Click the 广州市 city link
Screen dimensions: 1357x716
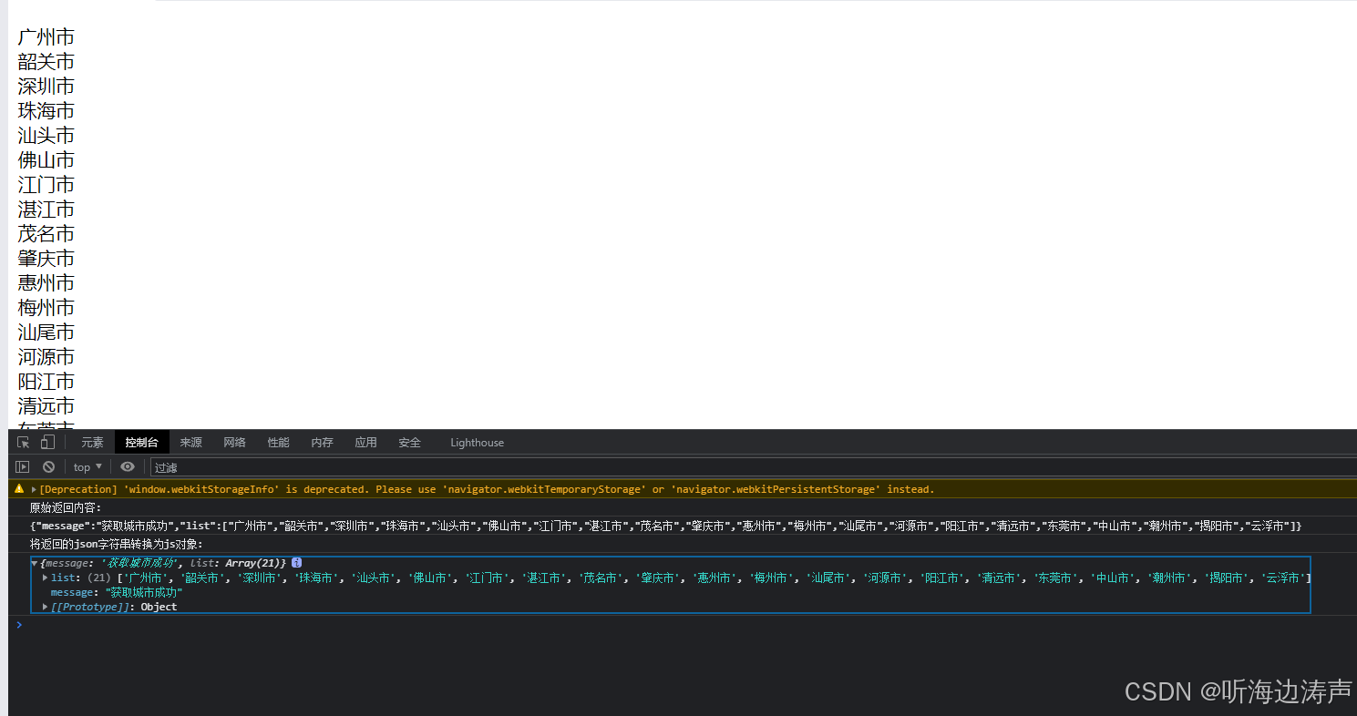pos(46,36)
